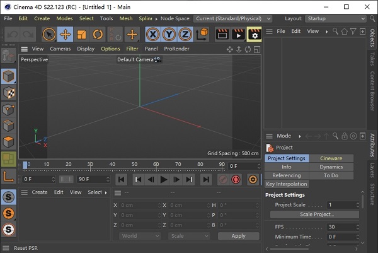Select the Scale tool icon
The image size is (378, 253).
[81, 34]
